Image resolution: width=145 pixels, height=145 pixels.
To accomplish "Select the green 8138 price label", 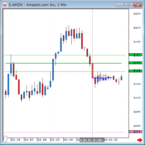I will tap(135, 71).
